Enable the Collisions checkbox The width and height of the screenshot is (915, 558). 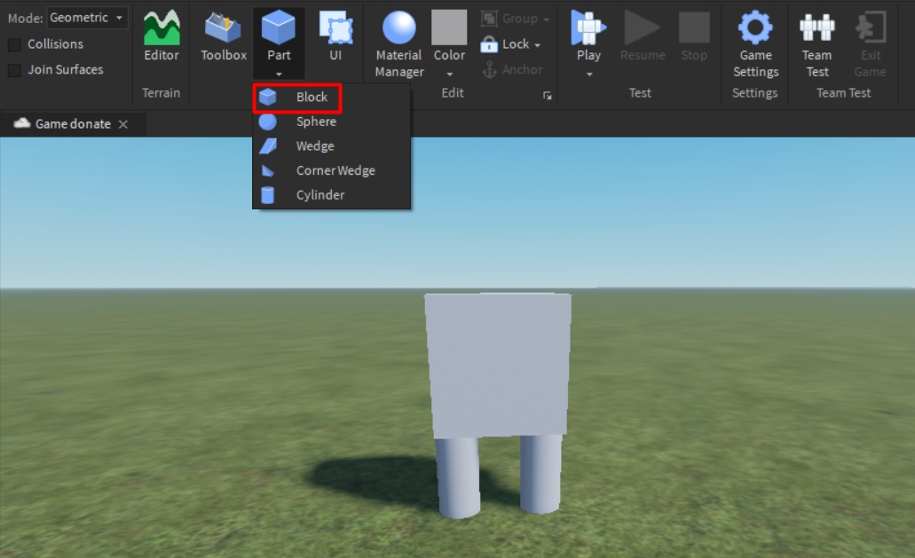click(14, 44)
